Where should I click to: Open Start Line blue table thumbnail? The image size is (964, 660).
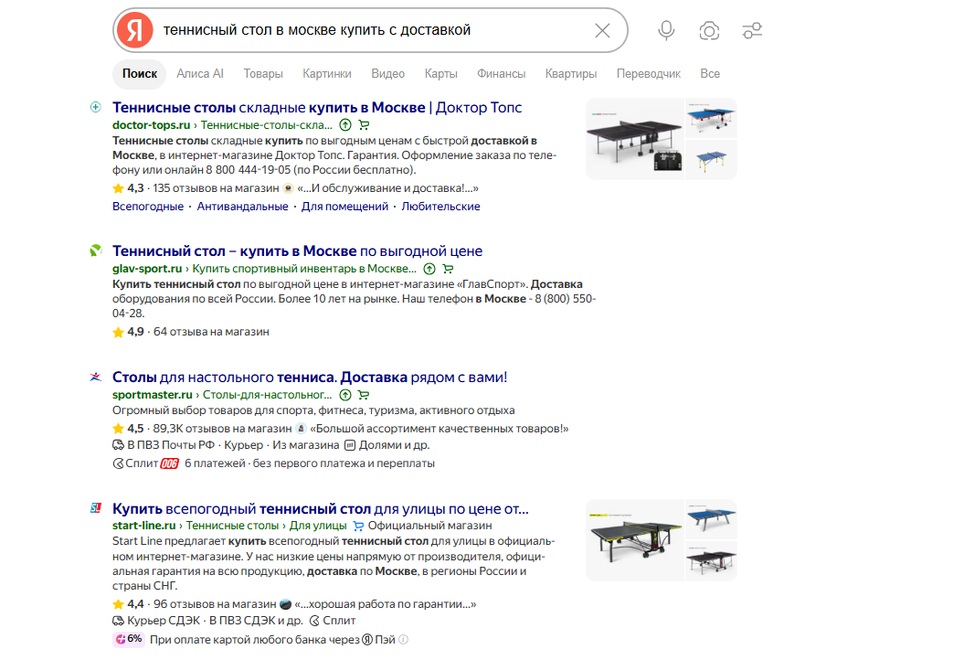click(x=711, y=520)
